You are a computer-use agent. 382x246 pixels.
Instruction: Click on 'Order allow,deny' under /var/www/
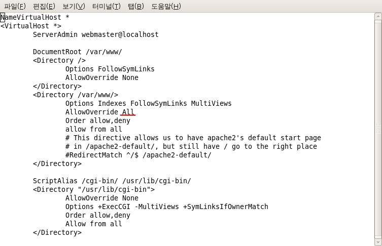pyautogui.click(x=98, y=120)
